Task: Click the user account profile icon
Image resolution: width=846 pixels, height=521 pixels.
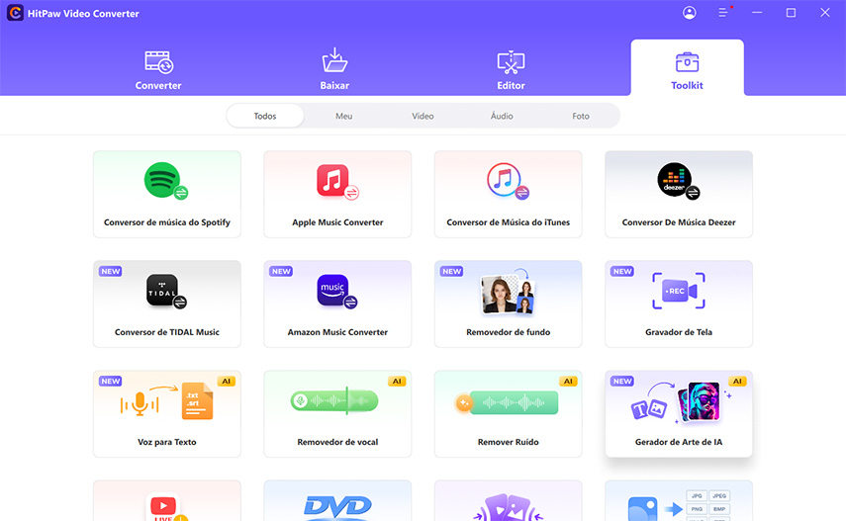Action: tap(690, 13)
